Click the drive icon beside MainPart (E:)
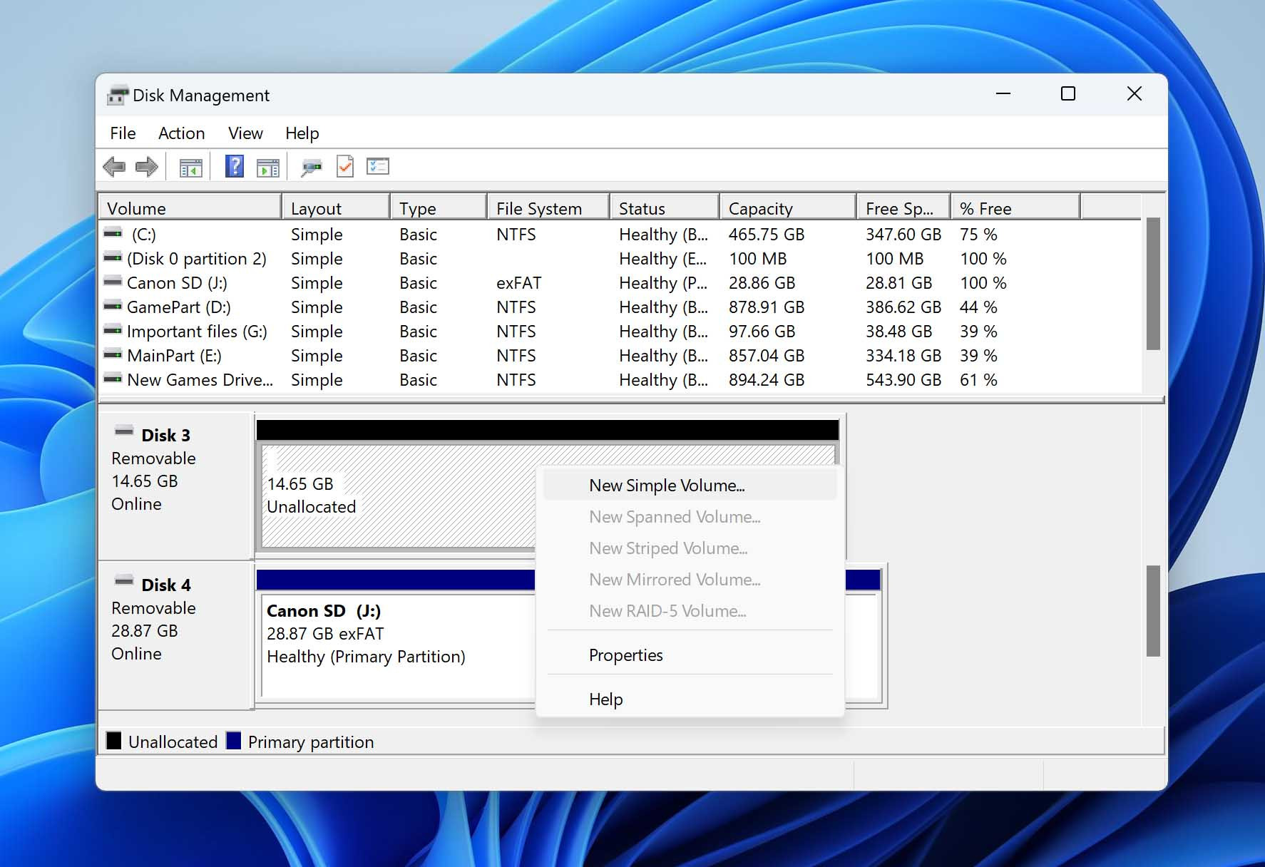 click(x=113, y=354)
